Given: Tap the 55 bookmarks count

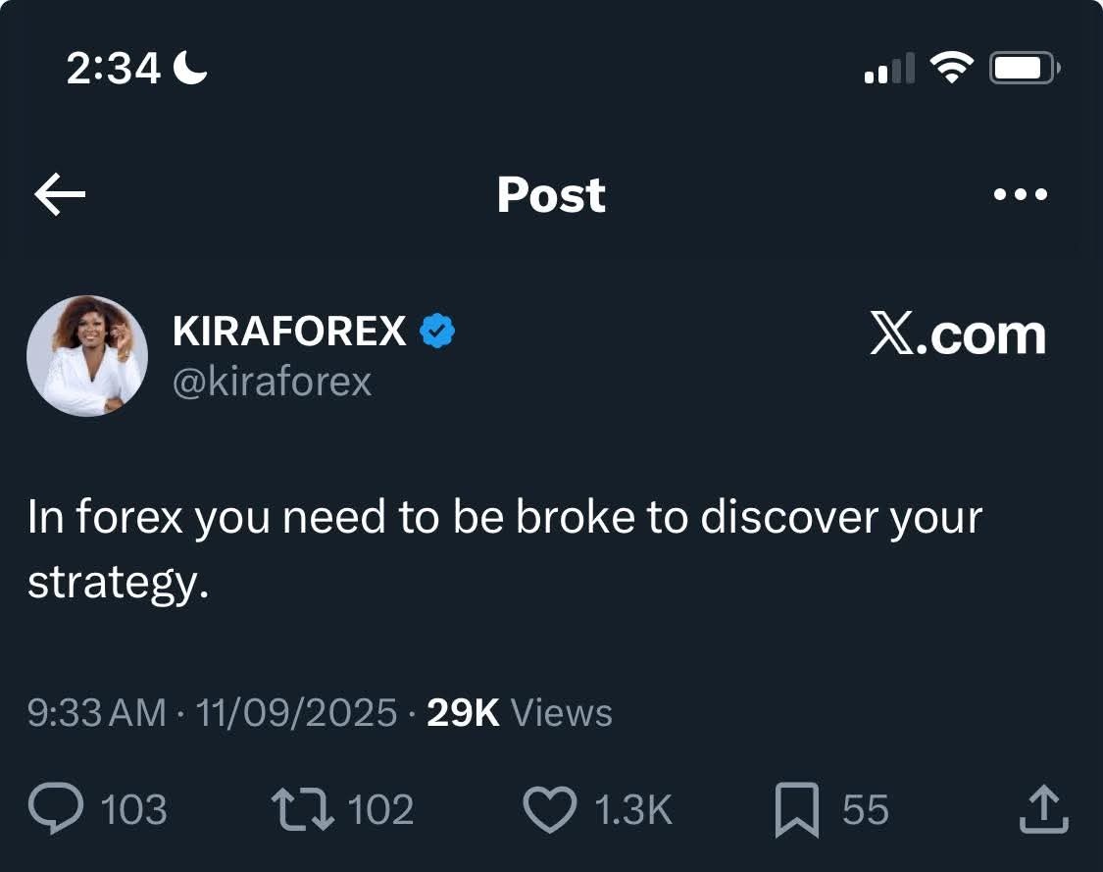Looking at the screenshot, I should (x=866, y=809).
